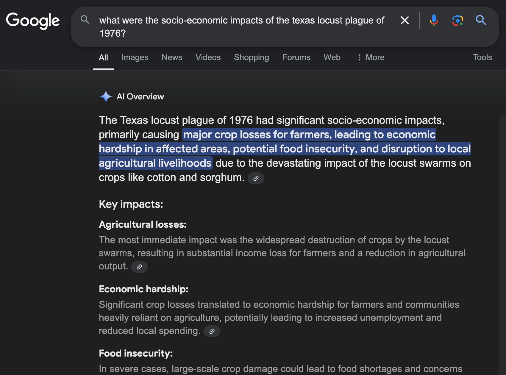
Task: Click the Google logo
Action: click(33, 21)
